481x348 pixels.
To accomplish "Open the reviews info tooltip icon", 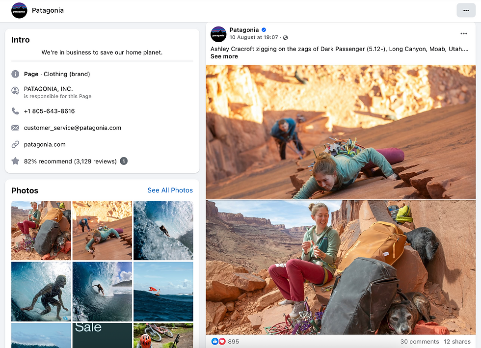I will pyautogui.click(x=124, y=161).
